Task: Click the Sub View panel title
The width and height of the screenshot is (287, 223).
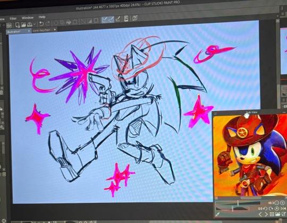Action: (x=252, y=113)
